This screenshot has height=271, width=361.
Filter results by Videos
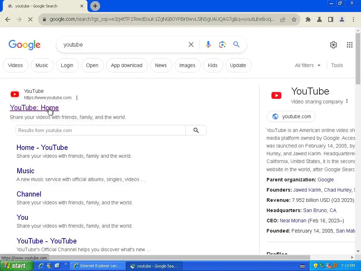(16, 65)
